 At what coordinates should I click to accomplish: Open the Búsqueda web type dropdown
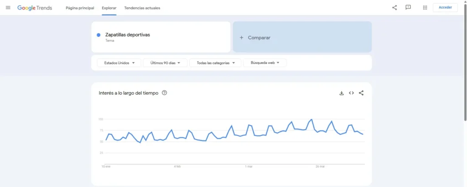pyautogui.click(x=265, y=63)
